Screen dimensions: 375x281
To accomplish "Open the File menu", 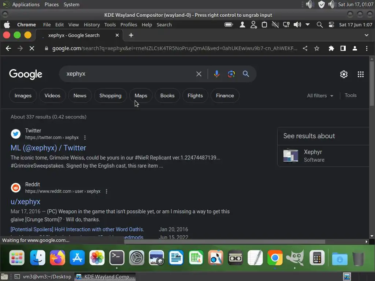I will 47,25.
